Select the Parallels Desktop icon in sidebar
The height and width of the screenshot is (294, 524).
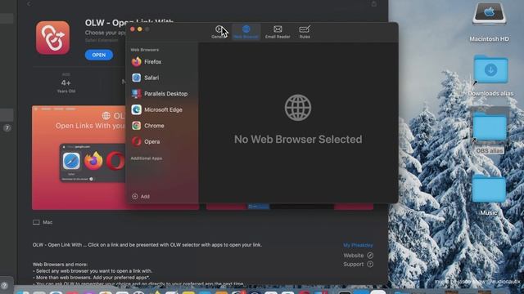pyautogui.click(x=137, y=94)
